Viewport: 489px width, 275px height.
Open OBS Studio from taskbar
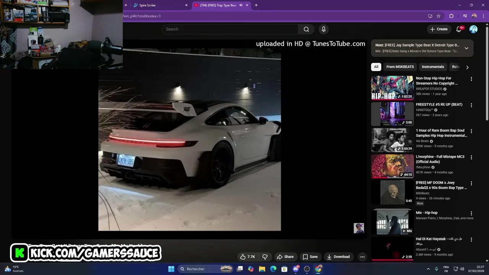[307, 269]
